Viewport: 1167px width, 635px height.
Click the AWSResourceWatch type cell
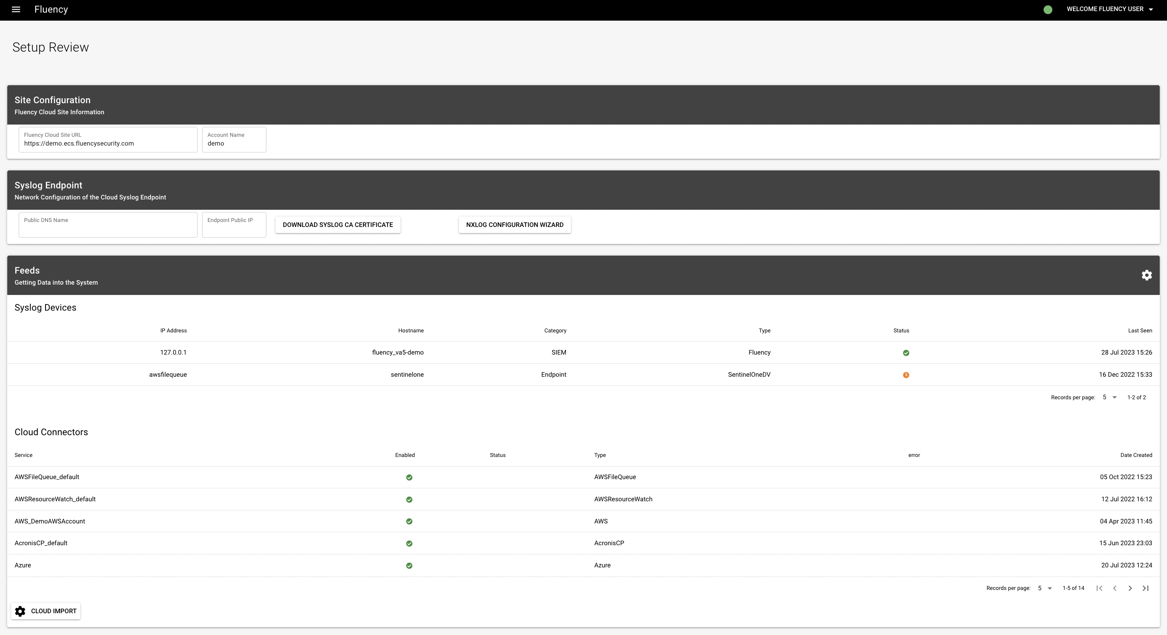(623, 499)
